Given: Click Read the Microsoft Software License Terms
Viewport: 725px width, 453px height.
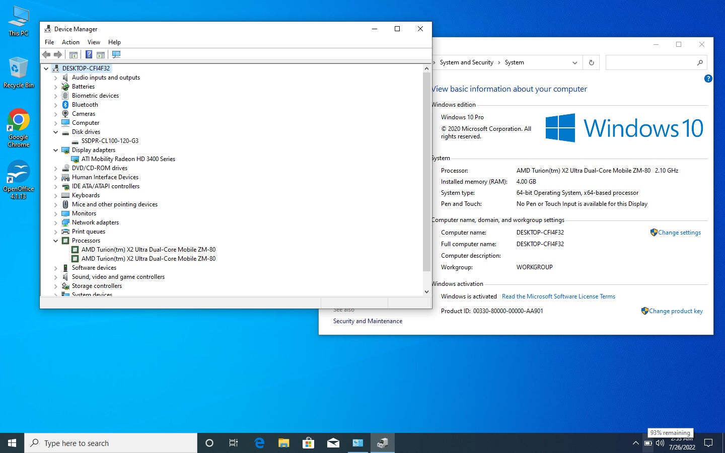Looking at the screenshot, I should click(x=558, y=296).
